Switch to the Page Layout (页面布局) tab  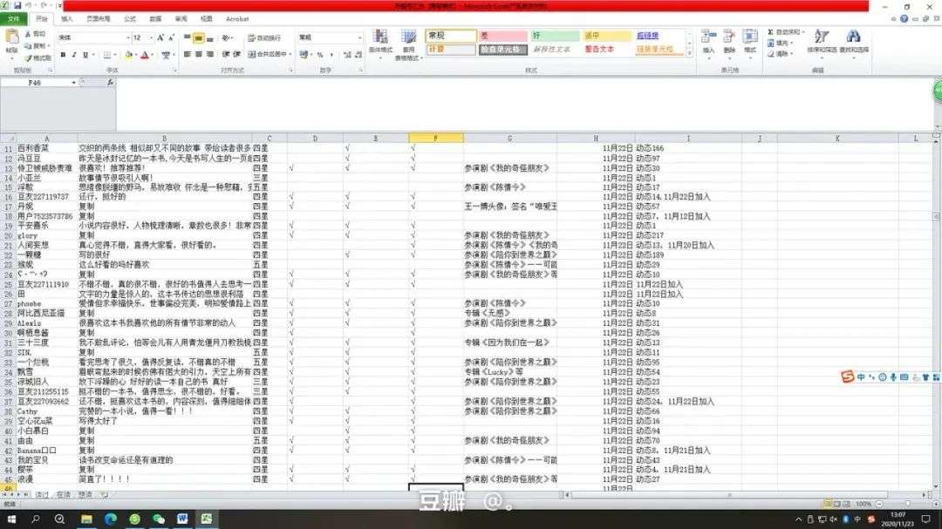98,19
